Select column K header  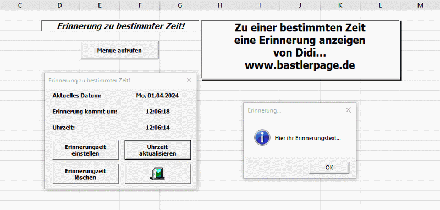click(x=340, y=5)
